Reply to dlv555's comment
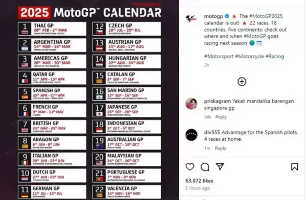The height and width of the screenshot is (200, 307). [220, 148]
